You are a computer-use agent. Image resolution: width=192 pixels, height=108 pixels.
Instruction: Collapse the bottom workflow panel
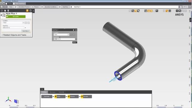(x=42, y=89)
